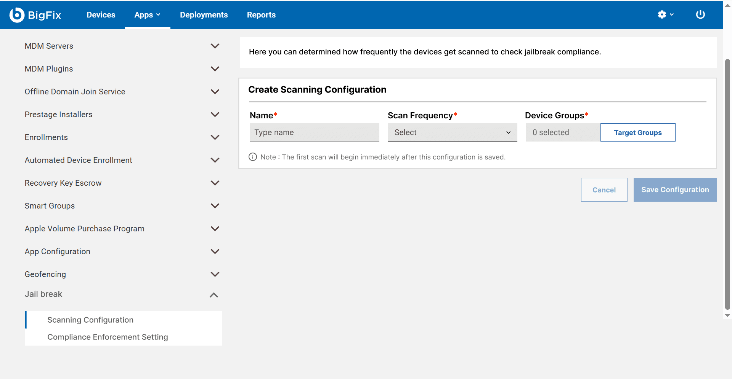
Task: Click the BigFix logo icon
Action: click(17, 15)
